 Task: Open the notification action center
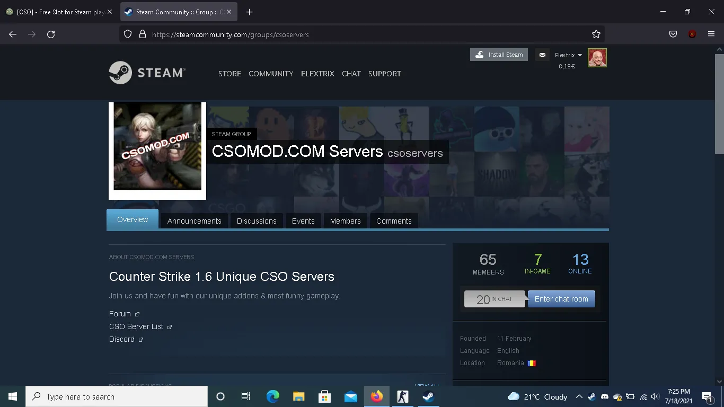tap(707, 396)
